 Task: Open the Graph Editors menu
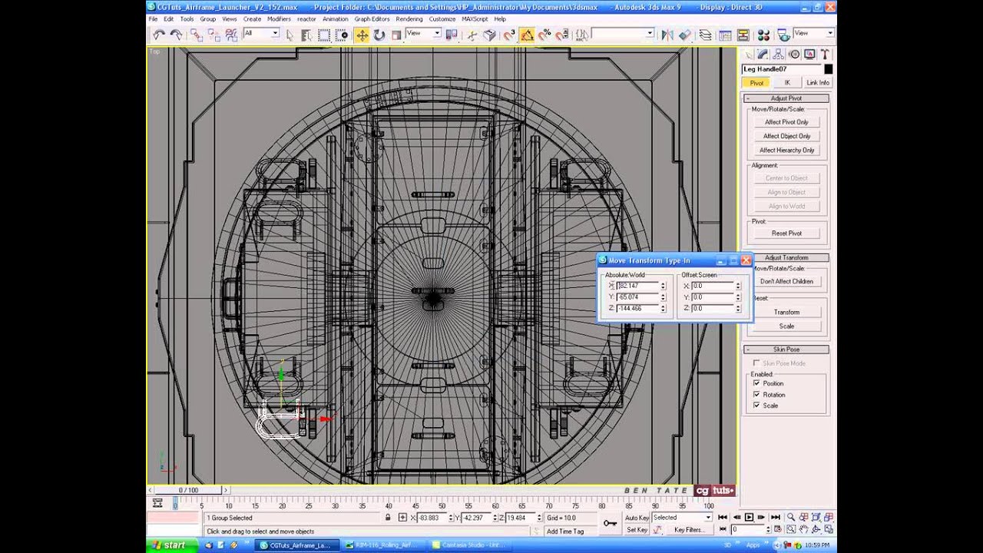coord(372,18)
